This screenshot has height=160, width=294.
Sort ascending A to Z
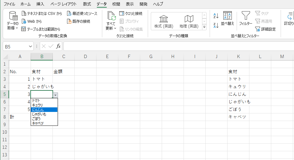click(x=216, y=16)
